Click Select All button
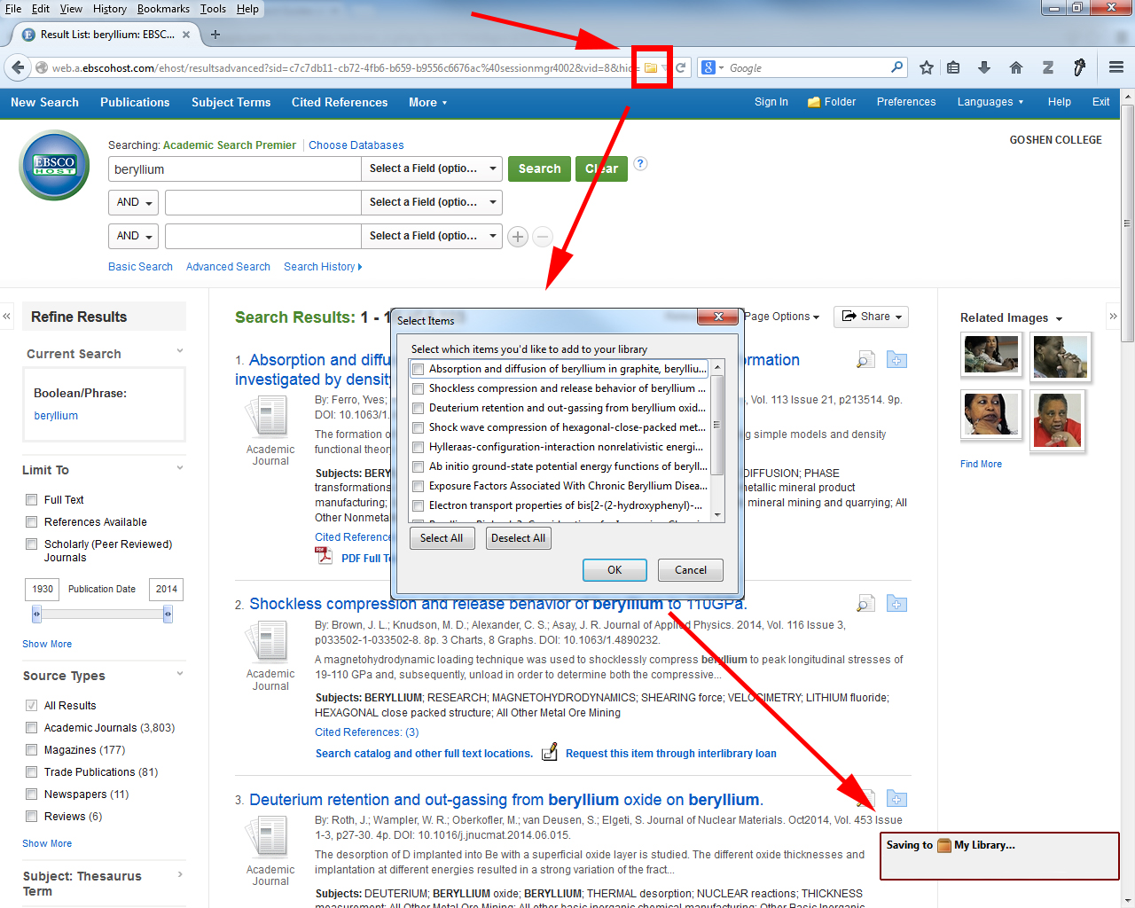This screenshot has width=1135, height=908. [x=442, y=538]
